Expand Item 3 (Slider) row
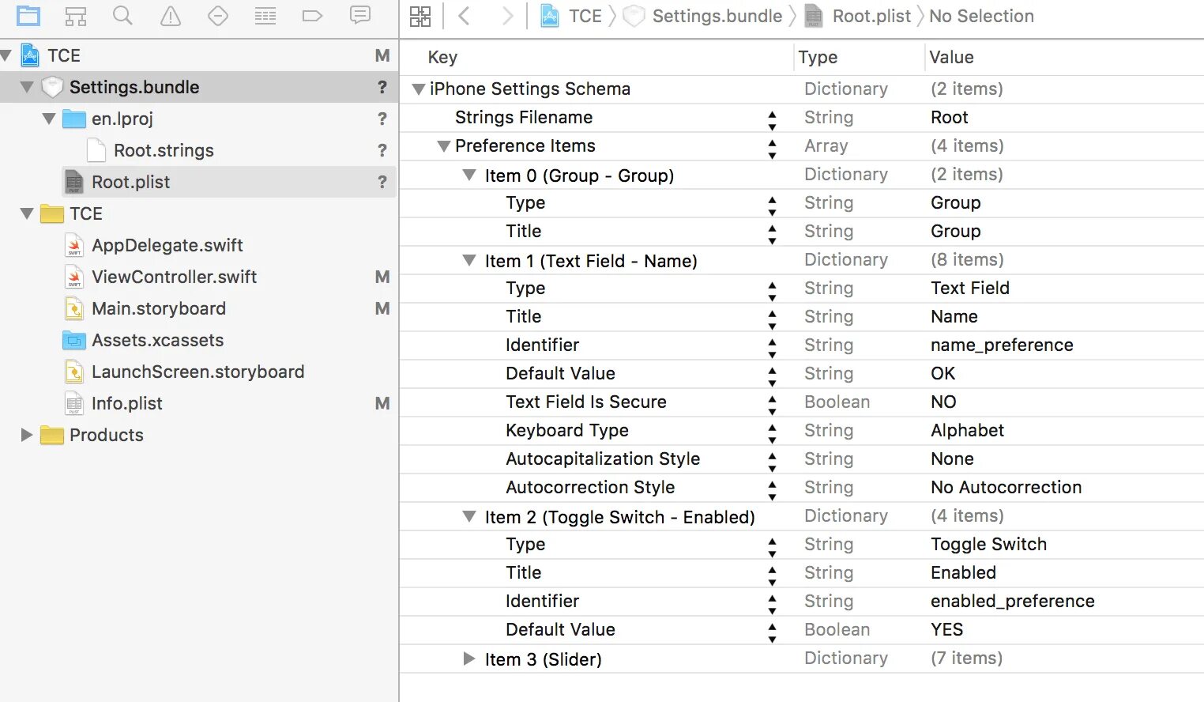This screenshot has height=702, width=1204. tap(469, 659)
